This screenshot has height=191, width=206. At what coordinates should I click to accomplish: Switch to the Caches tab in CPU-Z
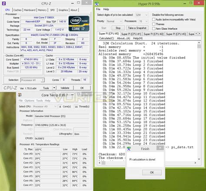[17, 10]
